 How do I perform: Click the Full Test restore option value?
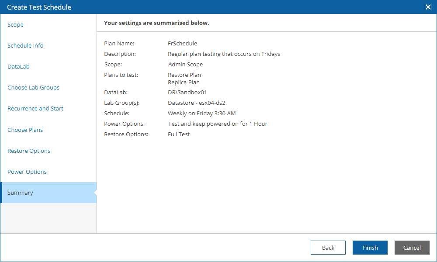(179, 134)
